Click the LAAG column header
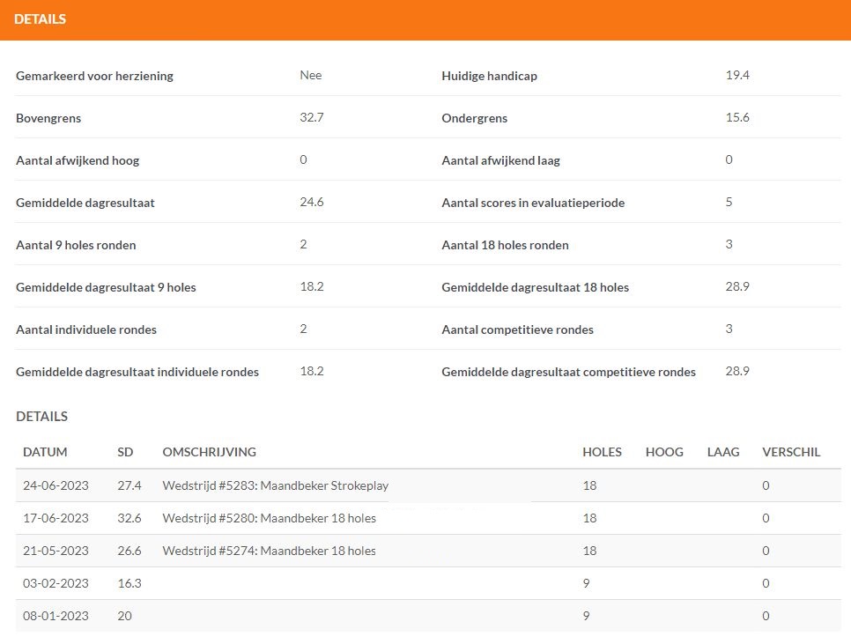This screenshot has width=851, height=644. coord(723,452)
